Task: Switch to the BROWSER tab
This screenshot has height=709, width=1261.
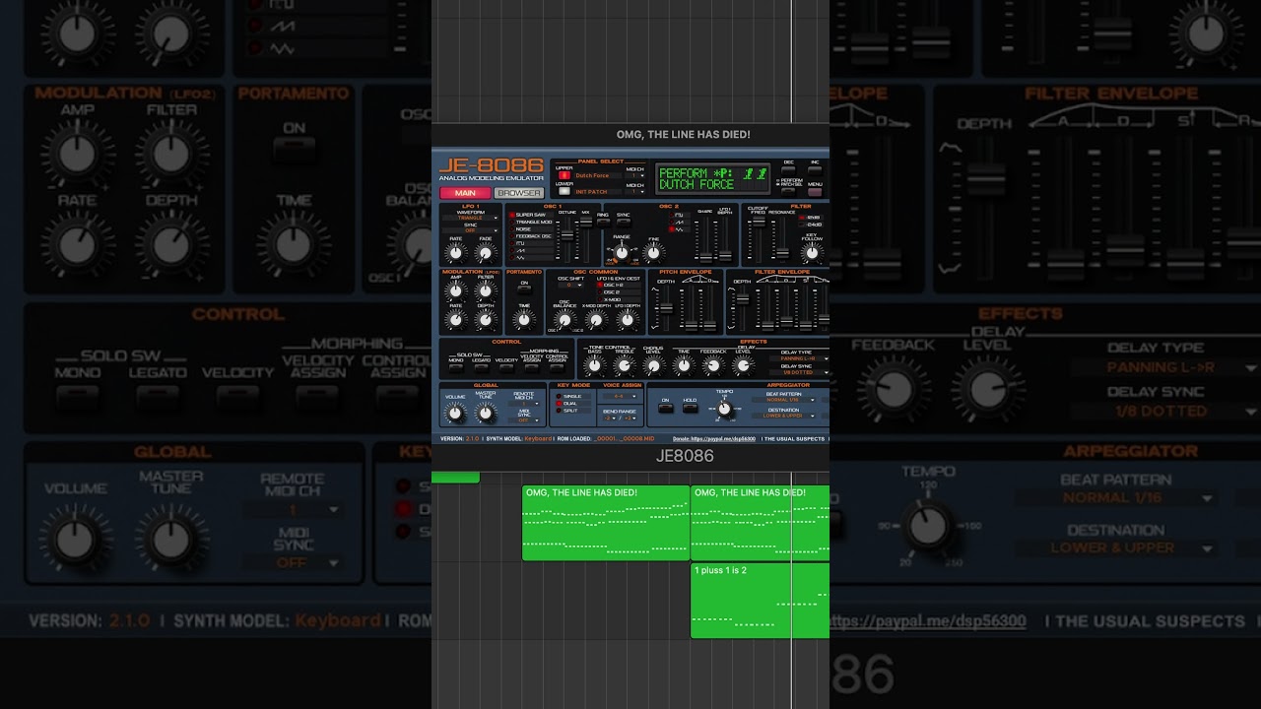Action: point(518,193)
